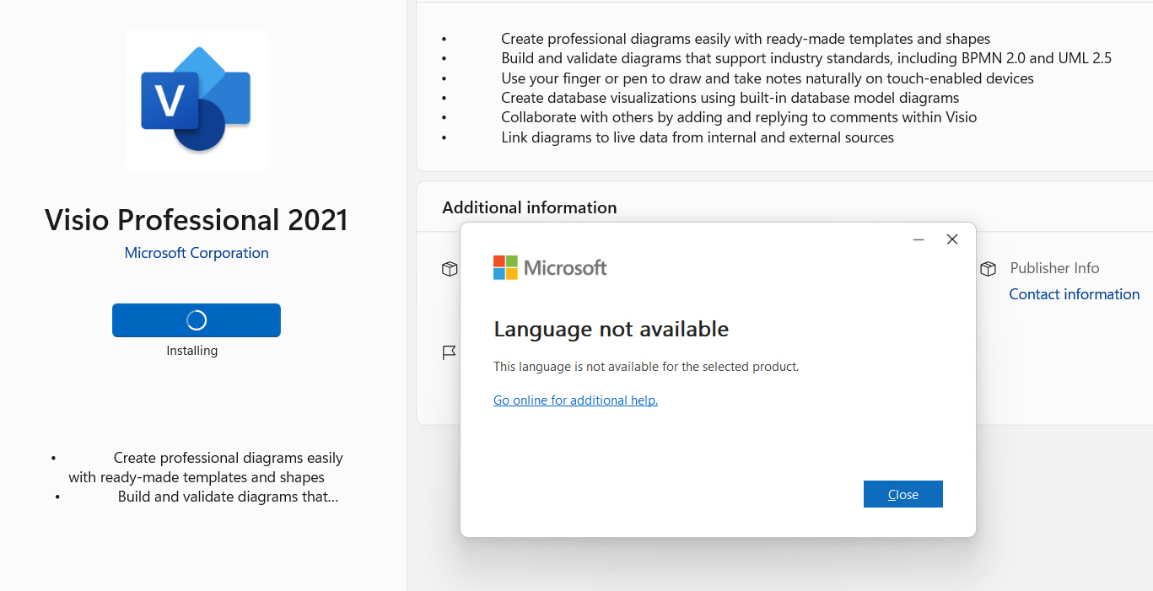Click the Language not available heading
Image resolution: width=1153 pixels, height=591 pixels.
pos(612,329)
